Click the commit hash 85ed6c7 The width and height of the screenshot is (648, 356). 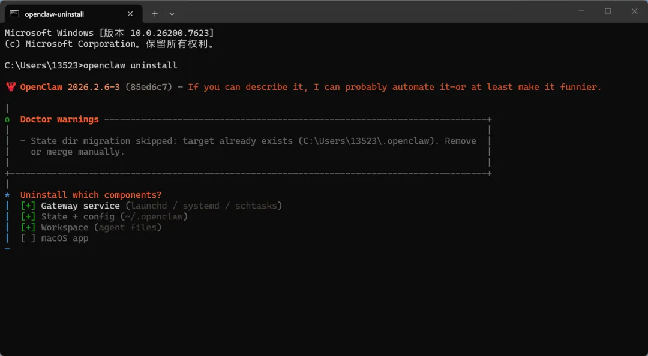click(149, 87)
